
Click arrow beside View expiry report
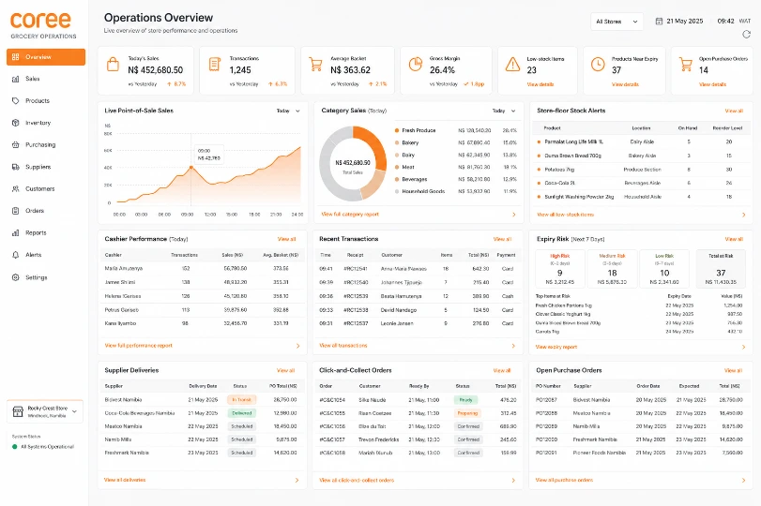click(743, 347)
